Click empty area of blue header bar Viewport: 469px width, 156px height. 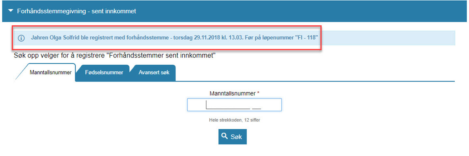pos(293,11)
